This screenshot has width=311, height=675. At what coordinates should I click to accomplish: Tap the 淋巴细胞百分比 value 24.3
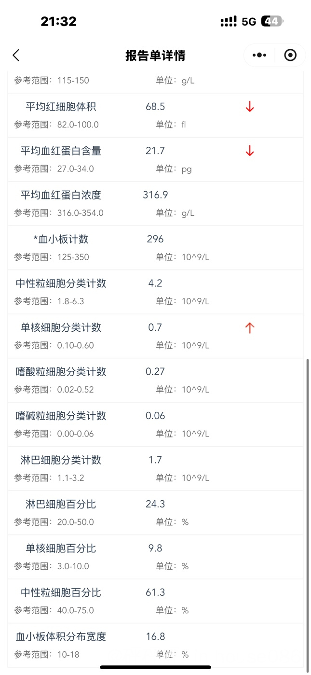click(x=155, y=504)
